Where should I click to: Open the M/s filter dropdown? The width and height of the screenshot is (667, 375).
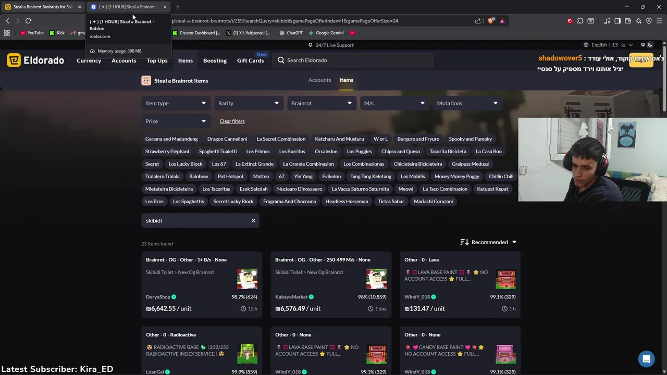pos(394,103)
